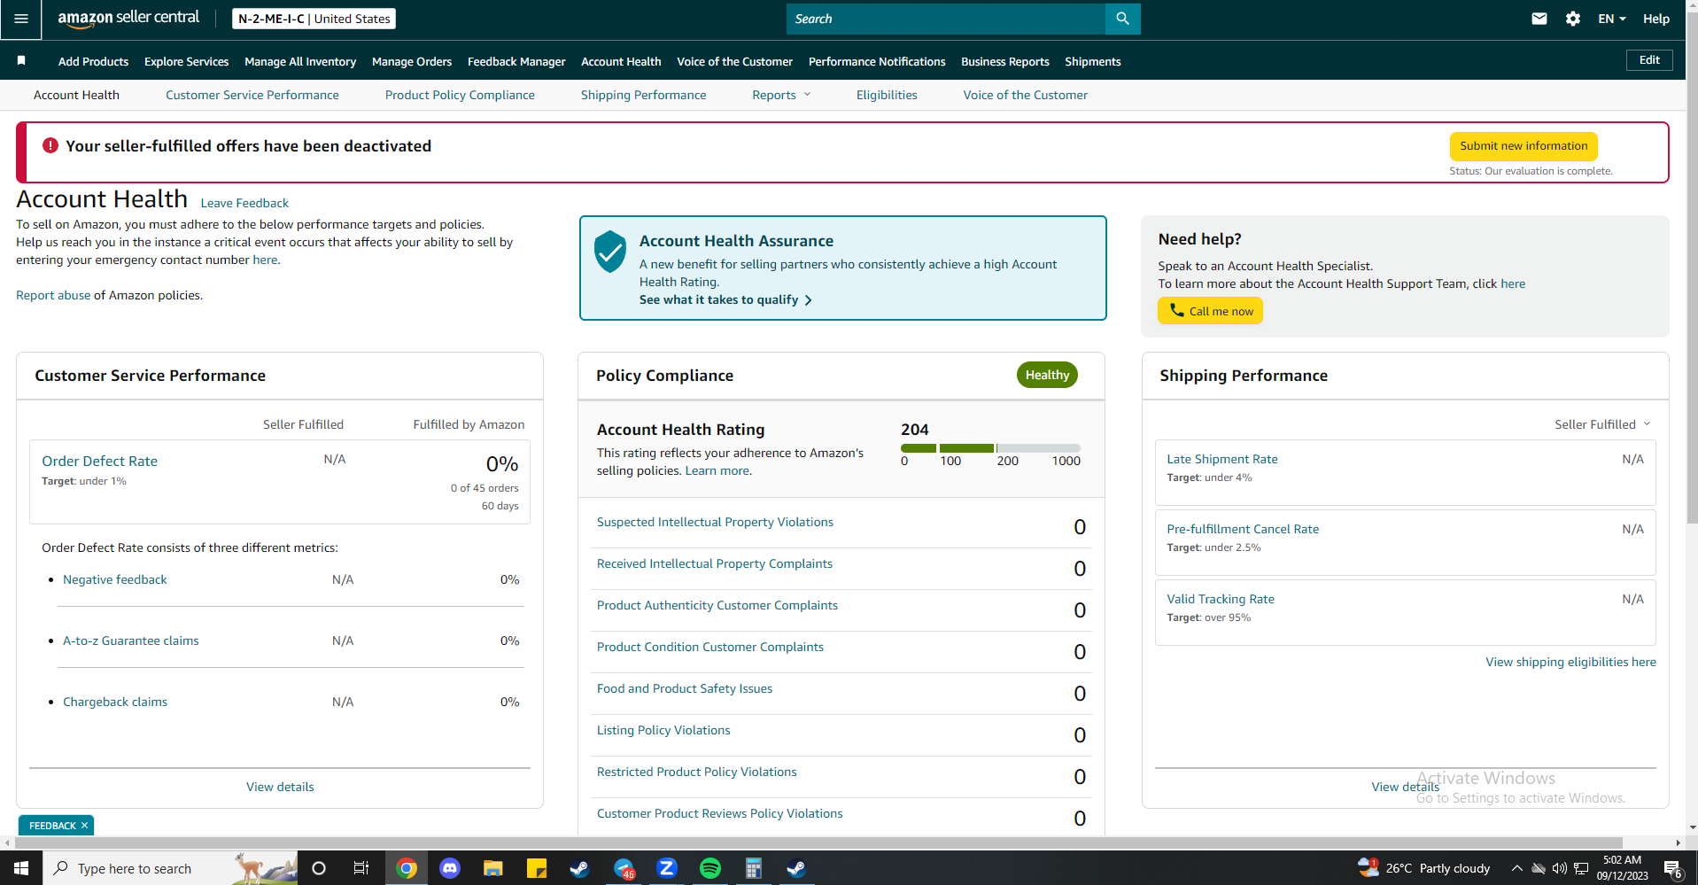Click the magnifier search button
Image resolution: width=1698 pixels, height=885 pixels.
1122,19
